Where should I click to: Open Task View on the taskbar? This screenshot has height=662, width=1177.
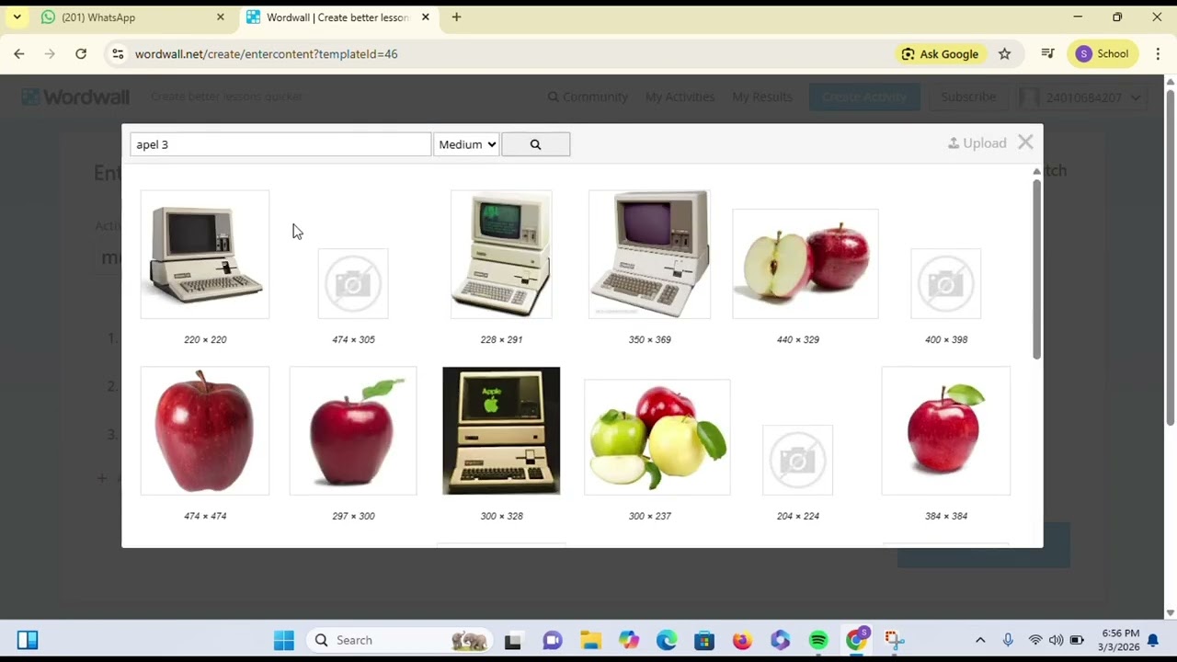(x=513, y=640)
